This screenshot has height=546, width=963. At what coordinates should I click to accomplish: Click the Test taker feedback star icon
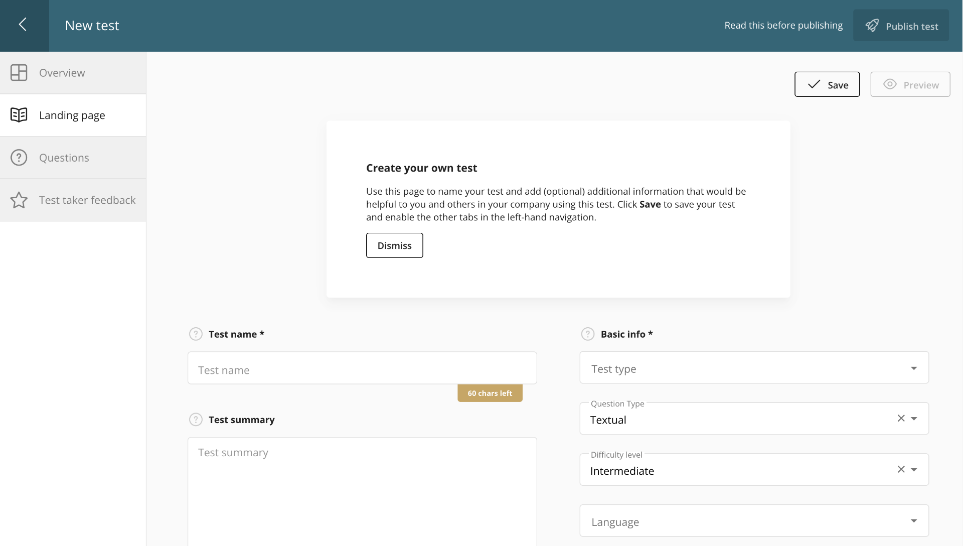click(19, 200)
